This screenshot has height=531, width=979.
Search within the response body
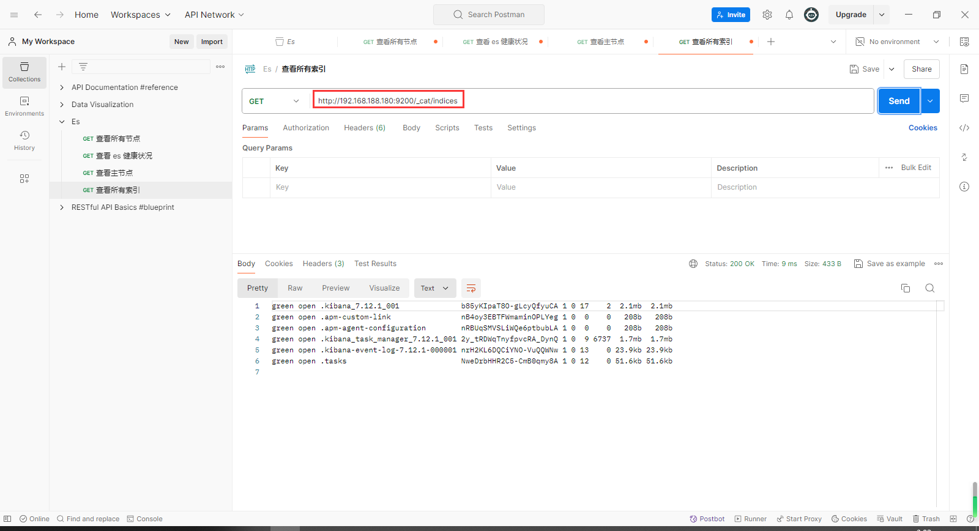(x=930, y=288)
